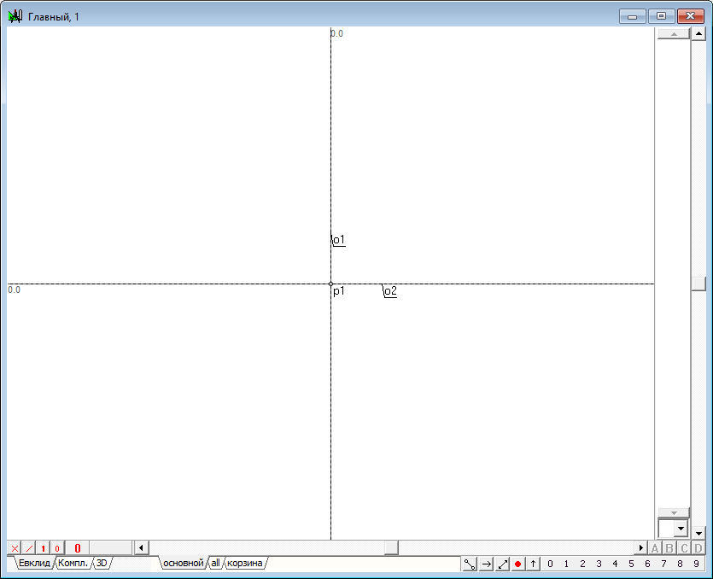
Task: Click digit 2 in bottom number row
Action: (x=582, y=564)
